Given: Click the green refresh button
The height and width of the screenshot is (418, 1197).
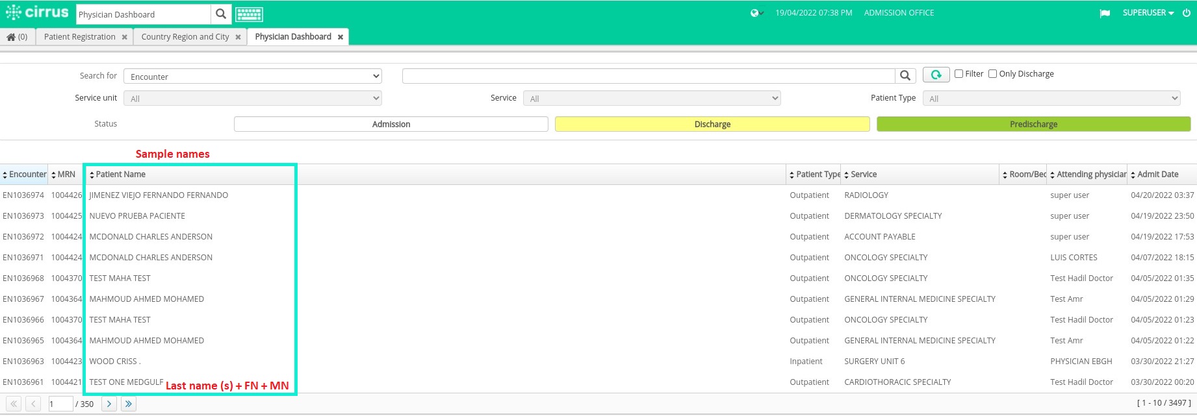Looking at the screenshot, I should [x=936, y=75].
